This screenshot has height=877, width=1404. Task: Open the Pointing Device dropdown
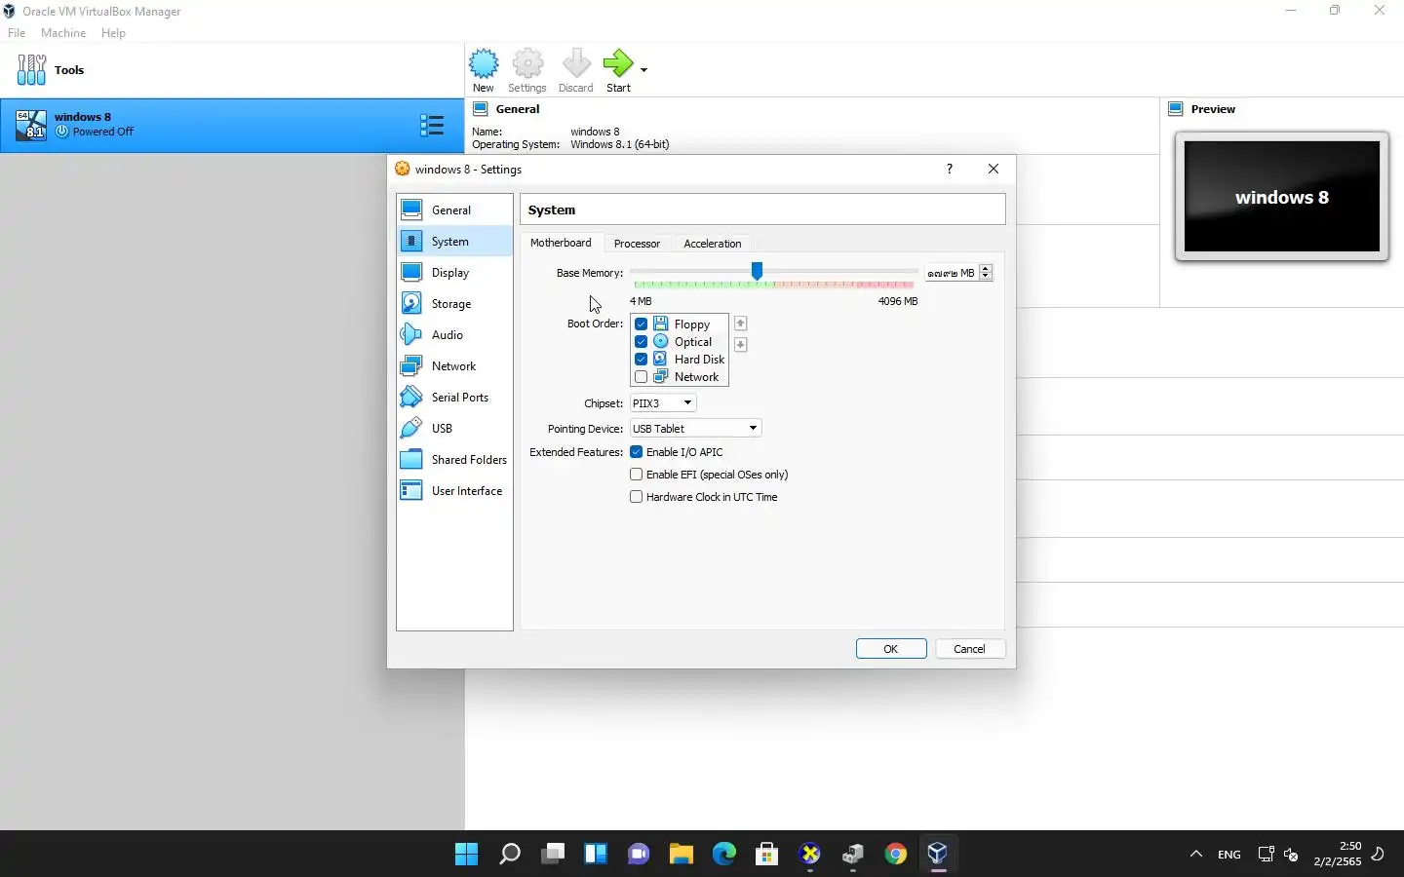[695, 429]
